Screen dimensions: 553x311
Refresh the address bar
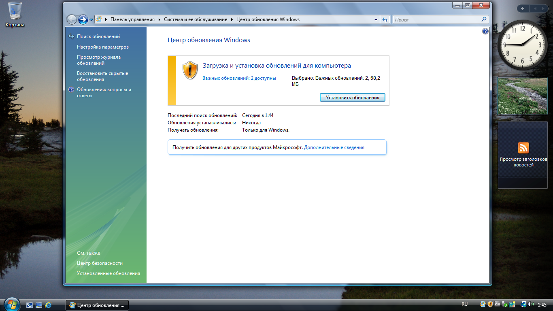[385, 19]
